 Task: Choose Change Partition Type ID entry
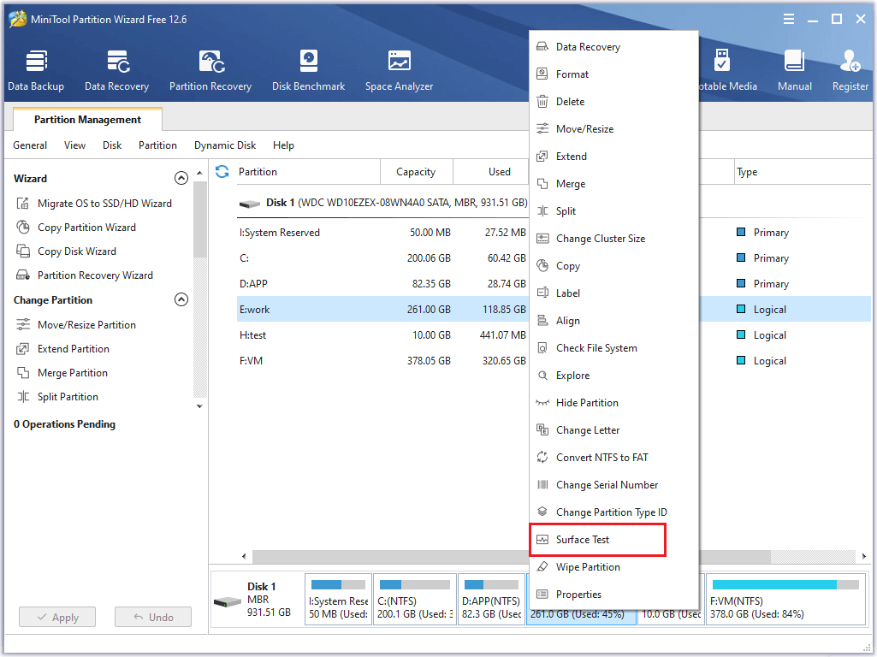coord(613,512)
